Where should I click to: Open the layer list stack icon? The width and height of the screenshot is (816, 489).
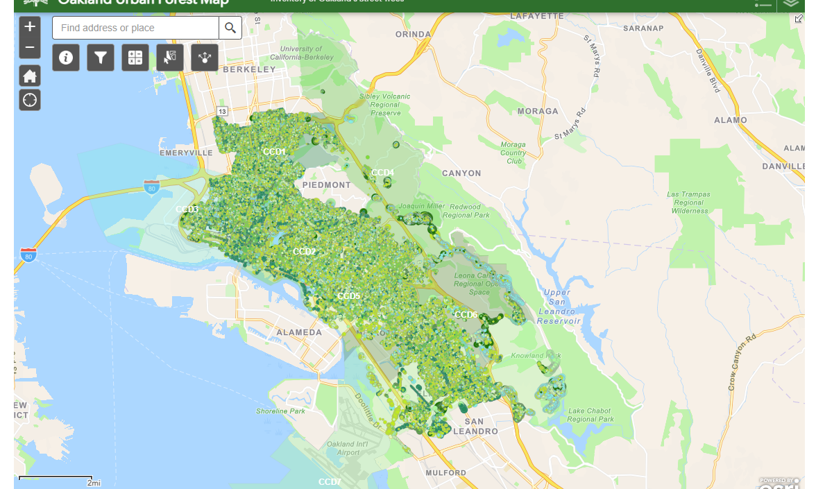790,4
